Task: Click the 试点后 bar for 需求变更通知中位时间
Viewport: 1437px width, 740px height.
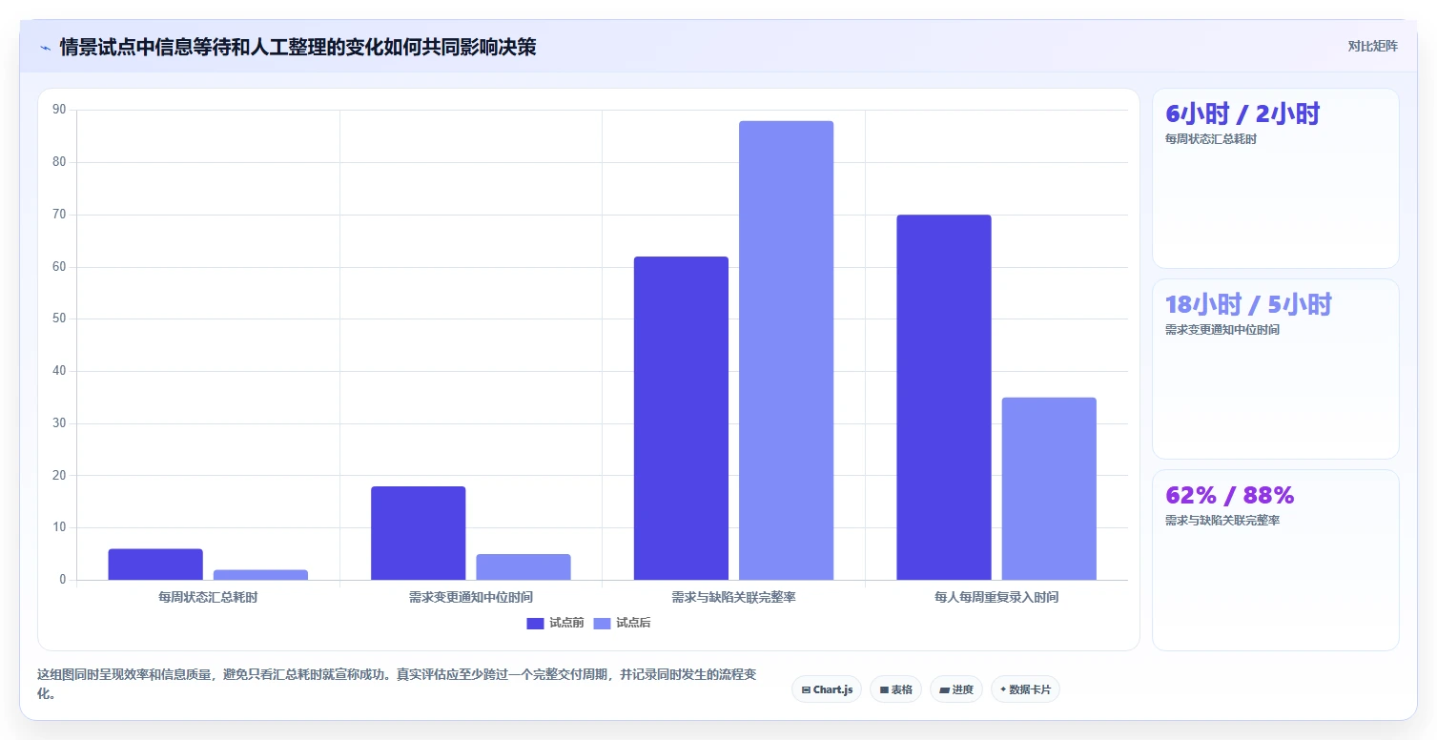Action: pyautogui.click(x=523, y=567)
